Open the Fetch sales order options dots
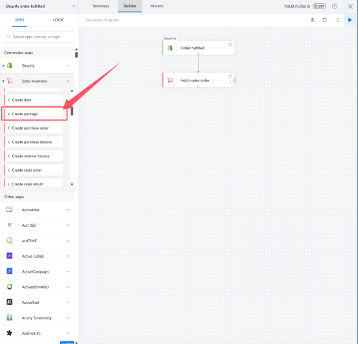The height and width of the screenshot is (344, 358). click(230, 82)
